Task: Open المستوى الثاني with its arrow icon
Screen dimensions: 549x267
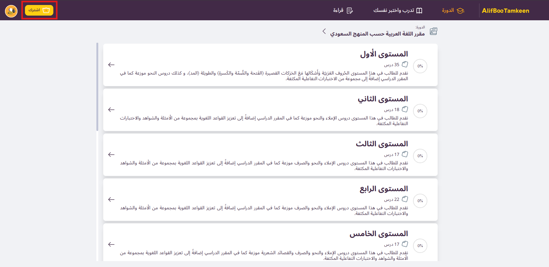Action: (x=111, y=110)
